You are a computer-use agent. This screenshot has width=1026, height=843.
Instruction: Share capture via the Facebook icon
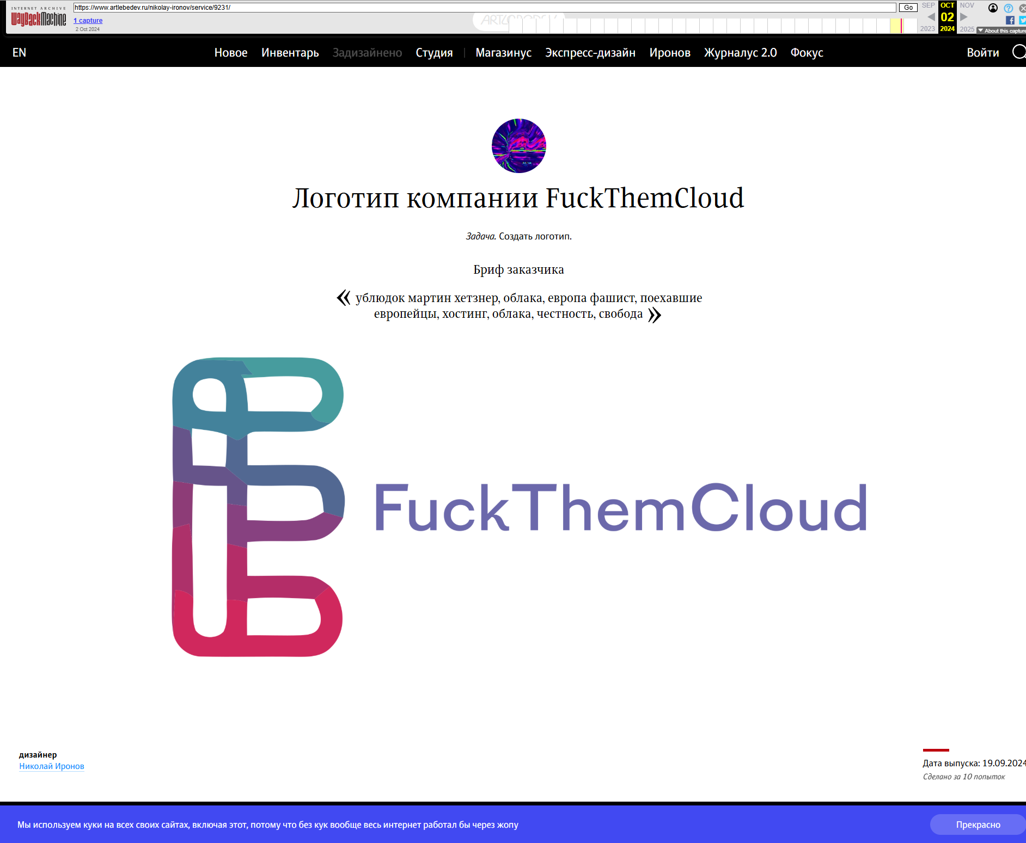pyautogui.click(x=1010, y=20)
